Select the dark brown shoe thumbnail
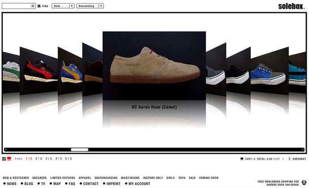This screenshot has height=188, width=309. coord(93,70)
